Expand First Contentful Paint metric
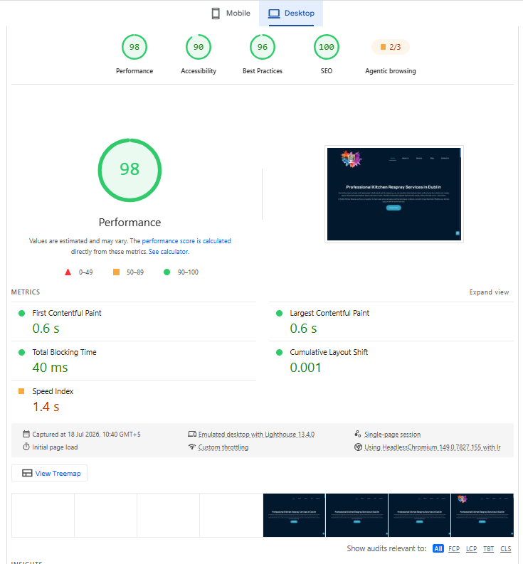The image size is (523, 564). click(x=134, y=321)
